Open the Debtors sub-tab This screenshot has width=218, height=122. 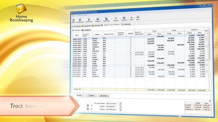pyautogui.click(x=76, y=30)
